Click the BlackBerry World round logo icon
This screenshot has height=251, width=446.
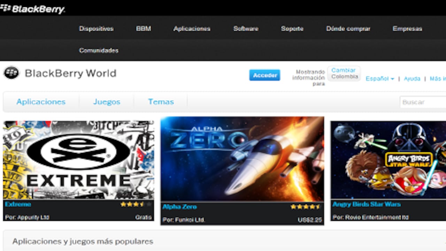[x=11, y=73]
